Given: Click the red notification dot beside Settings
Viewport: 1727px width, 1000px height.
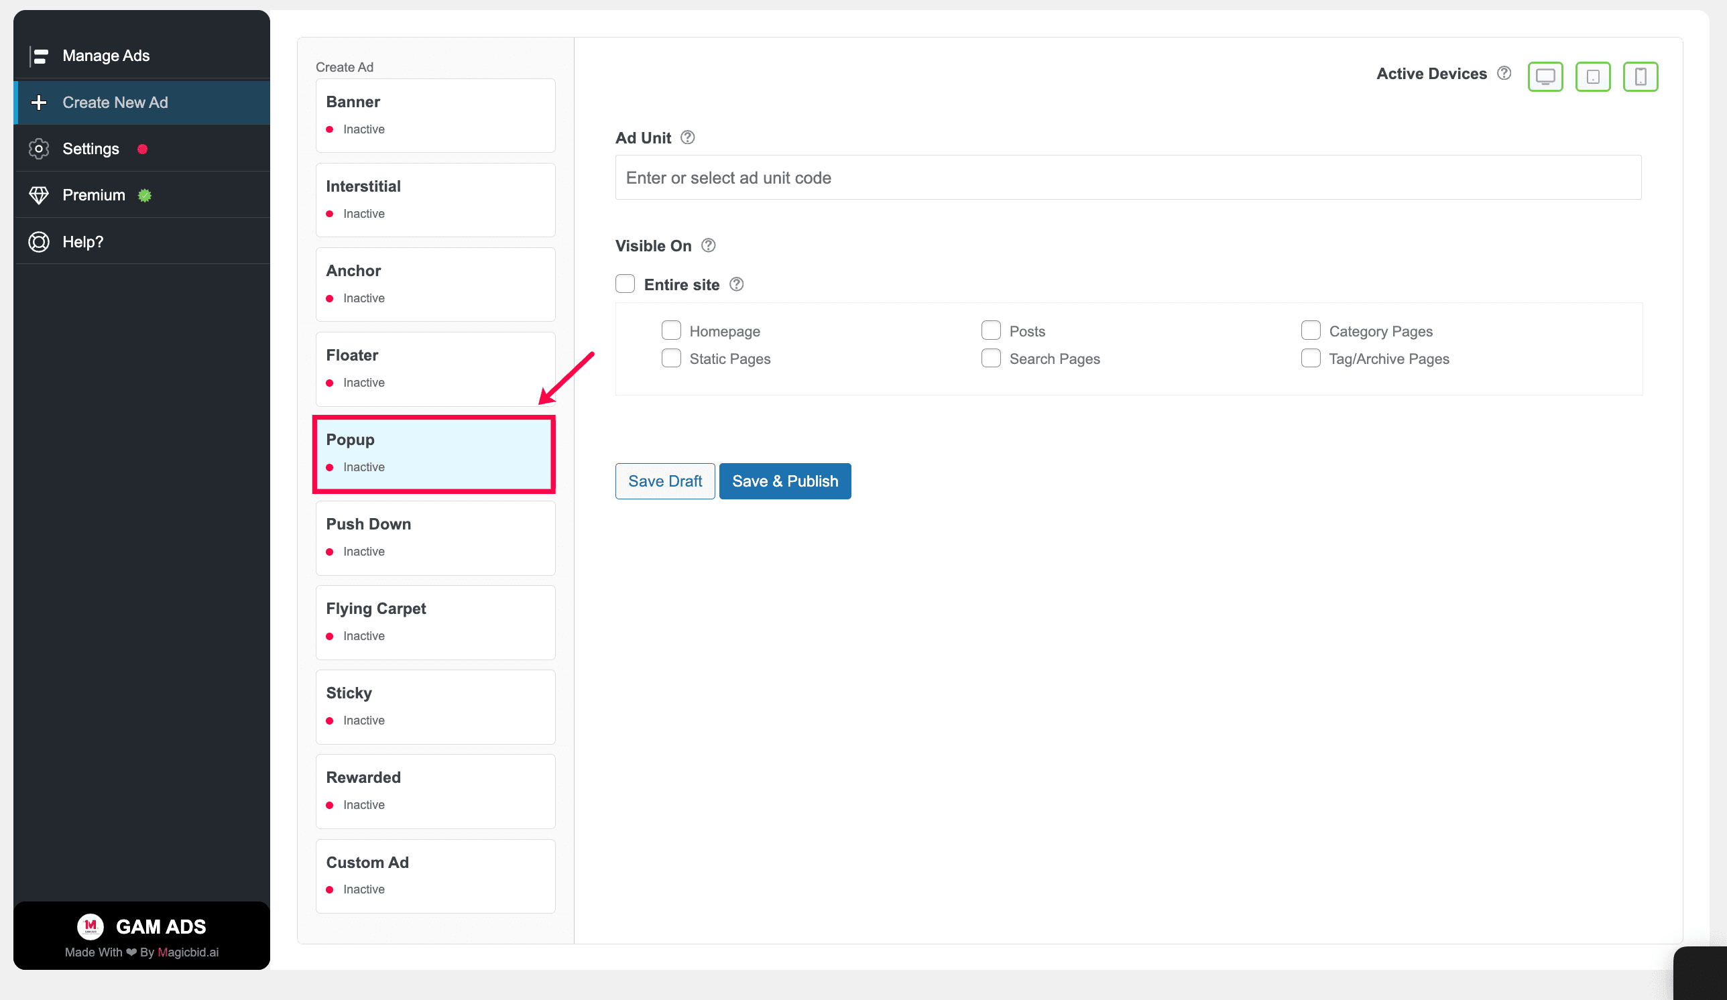Looking at the screenshot, I should [x=143, y=149].
